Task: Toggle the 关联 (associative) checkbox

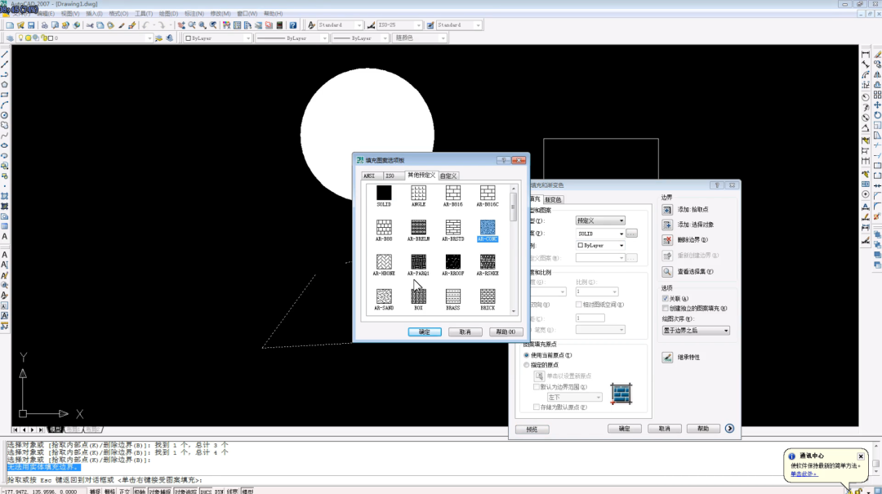Action: coord(665,299)
